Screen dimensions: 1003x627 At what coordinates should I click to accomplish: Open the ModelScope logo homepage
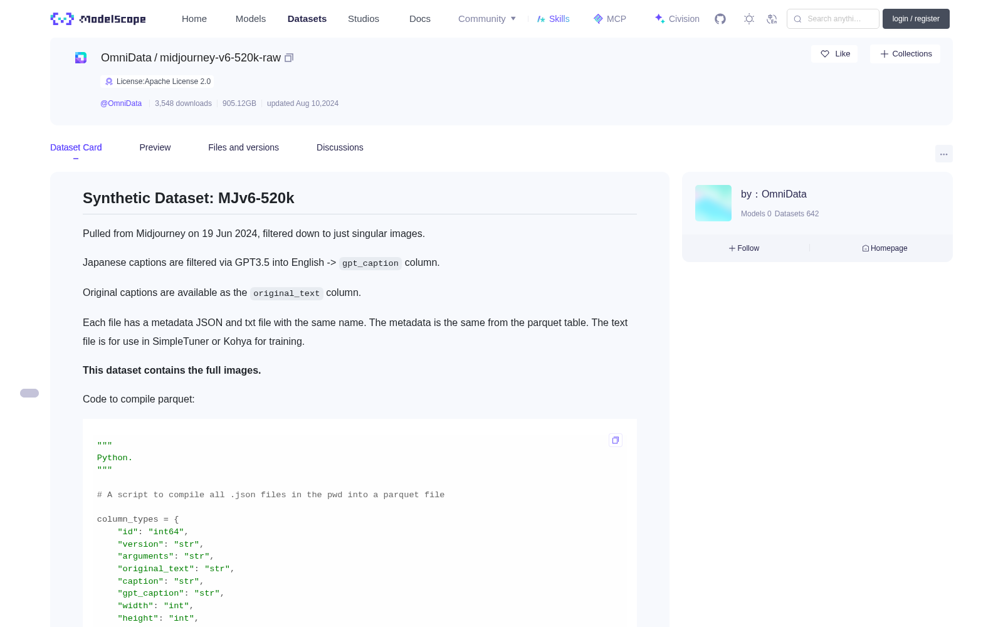(x=98, y=19)
